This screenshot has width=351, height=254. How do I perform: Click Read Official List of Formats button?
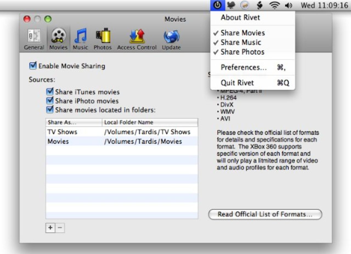pyautogui.click(x=265, y=214)
